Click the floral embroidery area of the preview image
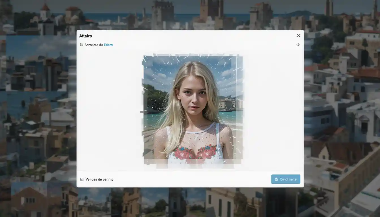The image size is (380, 217). click(x=195, y=152)
